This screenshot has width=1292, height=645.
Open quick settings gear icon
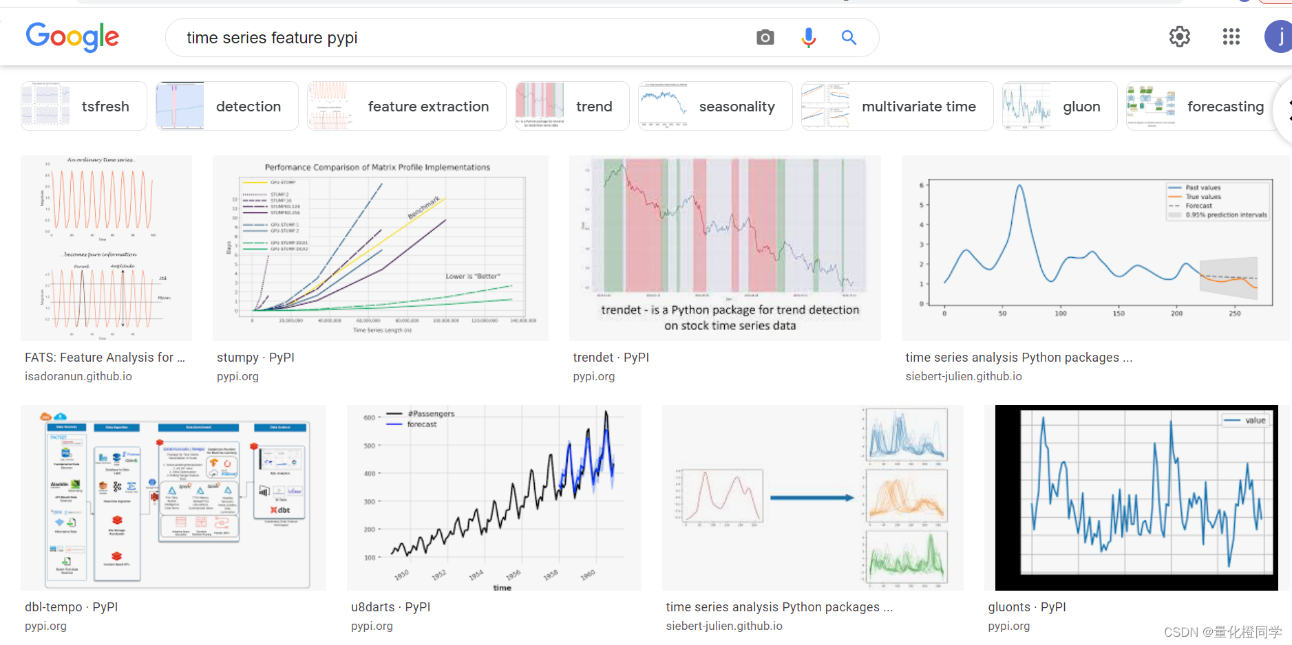tap(1179, 36)
